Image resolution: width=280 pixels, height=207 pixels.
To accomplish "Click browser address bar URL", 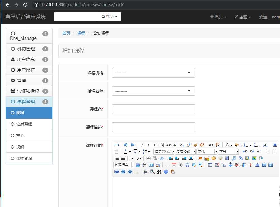I will point(82,5).
